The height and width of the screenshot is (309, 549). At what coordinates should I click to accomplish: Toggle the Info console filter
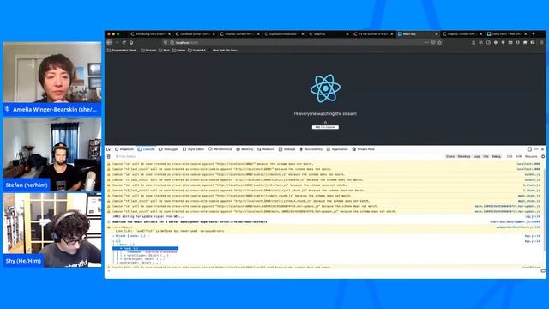pyautogui.click(x=486, y=156)
